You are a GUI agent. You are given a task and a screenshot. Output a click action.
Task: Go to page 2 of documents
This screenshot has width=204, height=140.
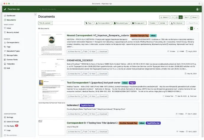click(194, 28)
